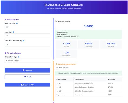
Task: Open the info icon next to Standard Deviation (σ)
Action: (23, 41)
